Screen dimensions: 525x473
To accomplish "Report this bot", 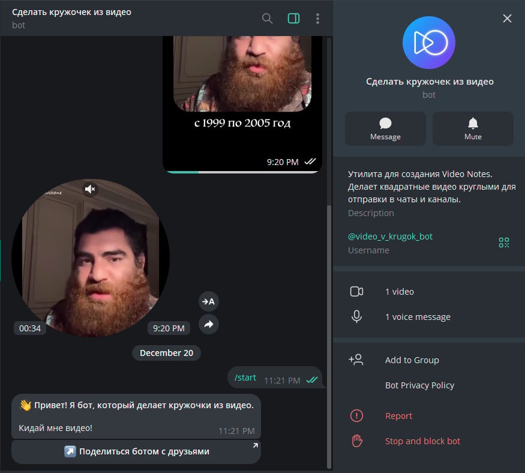I will pyautogui.click(x=429, y=416).
